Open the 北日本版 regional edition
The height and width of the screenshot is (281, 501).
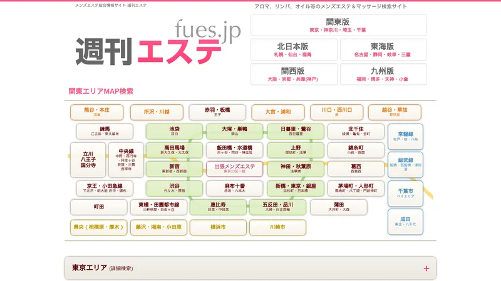tap(294, 50)
